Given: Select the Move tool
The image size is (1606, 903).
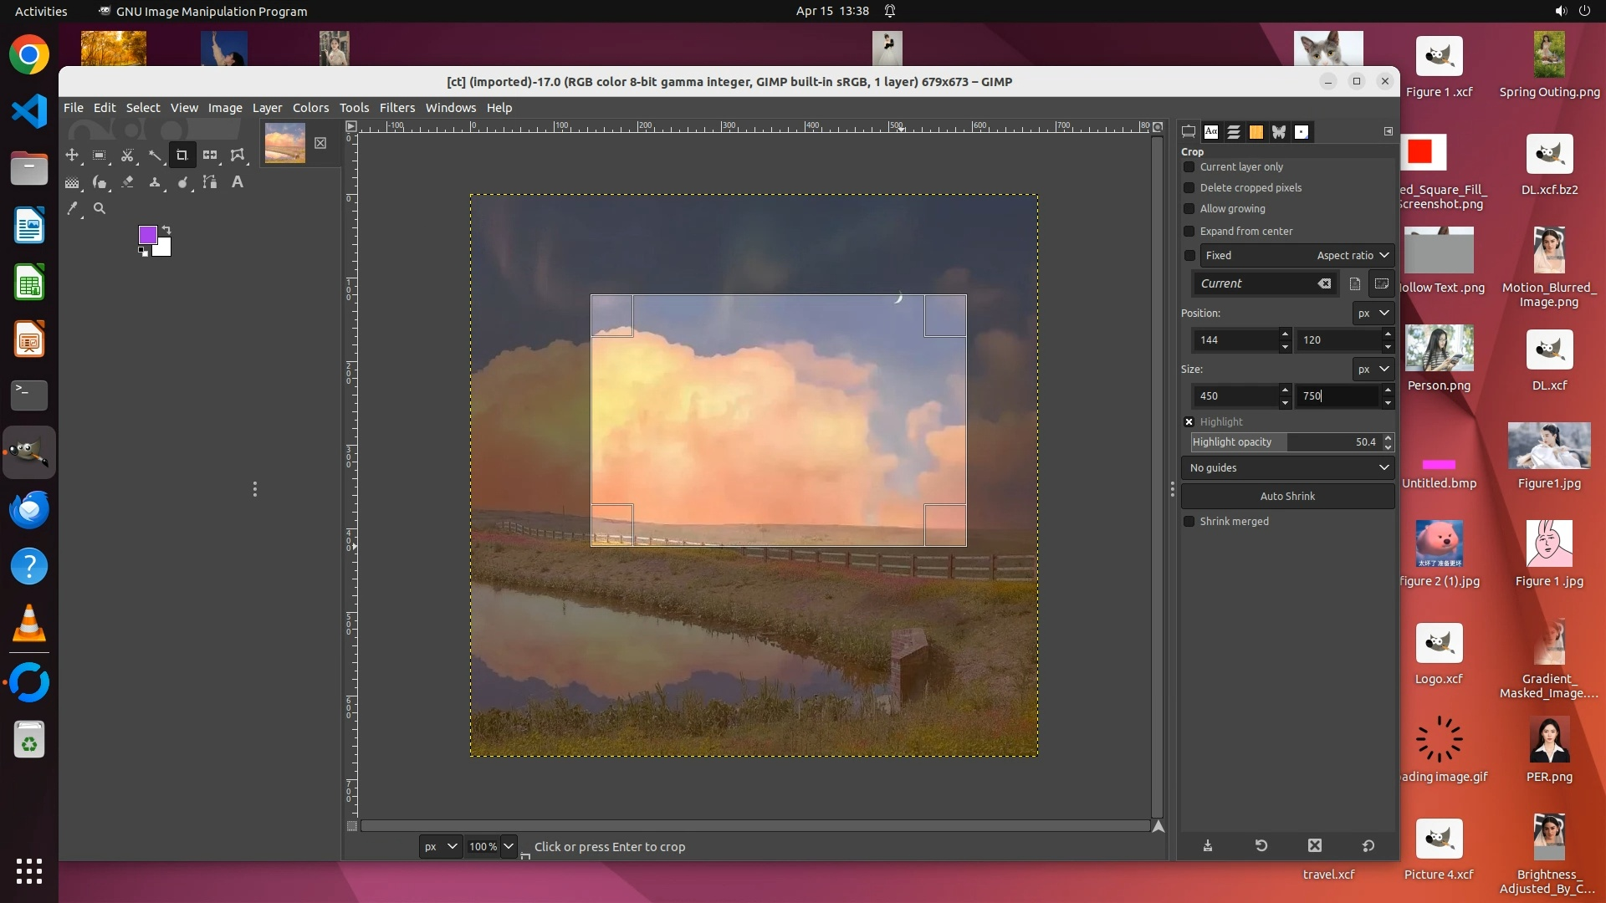Looking at the screenshot, I should pyautogui.click(x=72, y=155).
